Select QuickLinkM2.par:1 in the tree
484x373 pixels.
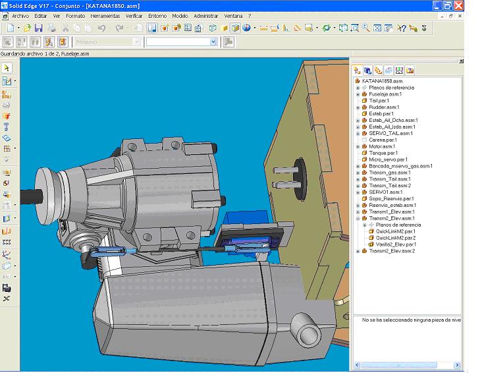(x=395, y=231)
